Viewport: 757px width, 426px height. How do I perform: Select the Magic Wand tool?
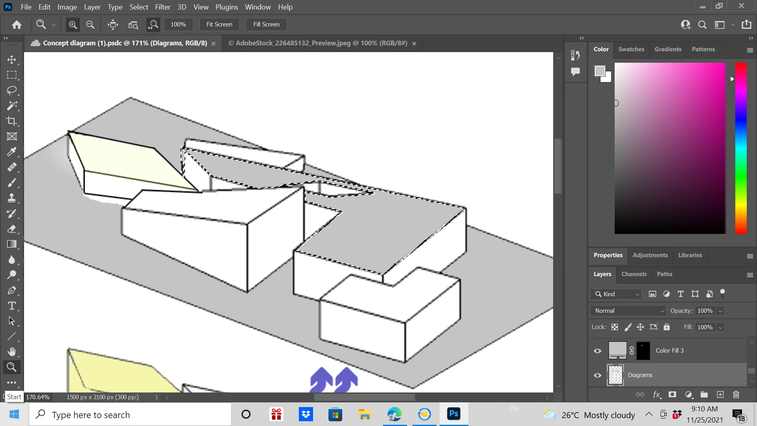pos(12,106)
